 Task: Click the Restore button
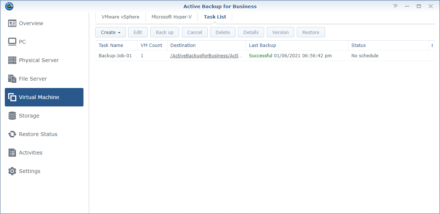(311, 32)
